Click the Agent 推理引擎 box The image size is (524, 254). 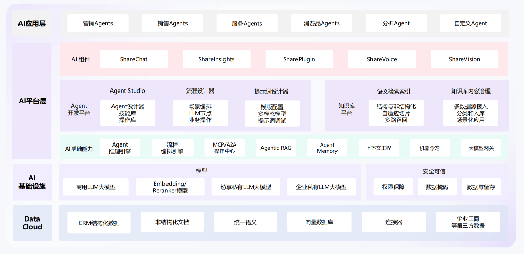(120, 148)
